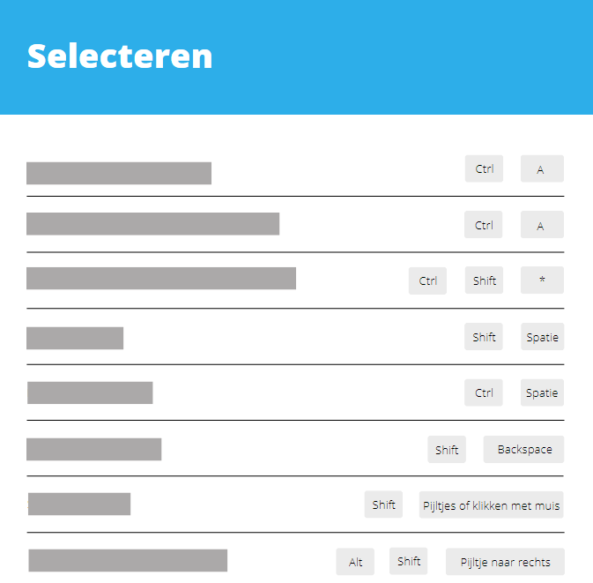The width and height of the screenshot is (593, 583).
Task: Click the Shift badge beside the Spatie key
Action: [x=484, y=337]
